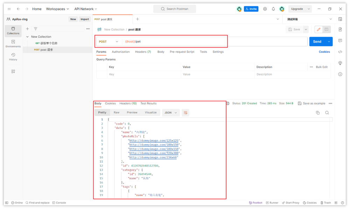This screenshot has height=209, width=350.
Task: Switch response view to Preview
Action: (x=132, y=113)
